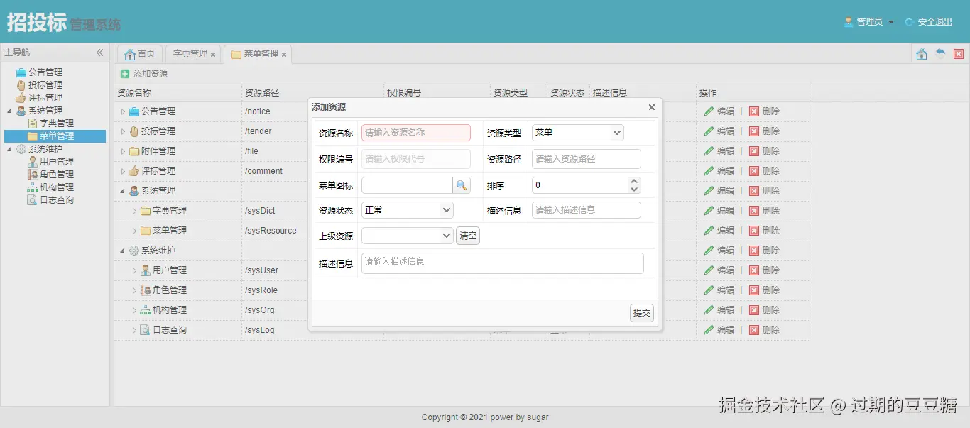The image size is (970, 428).
Task: Collapse the 主导航 side panel
Action: pos(100,53)
